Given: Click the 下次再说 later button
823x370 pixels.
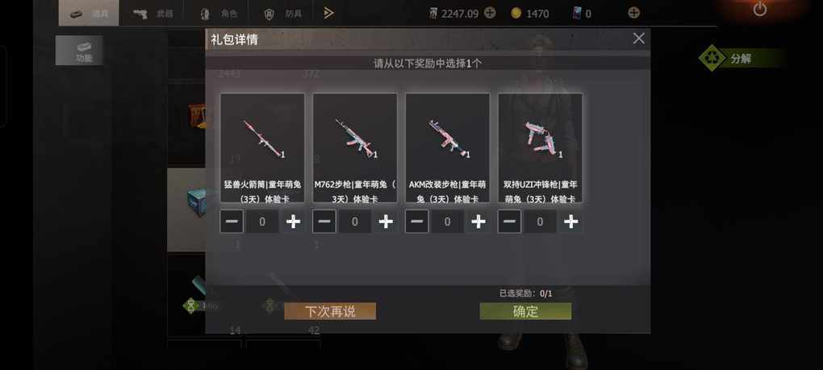Looking at the screenshot, I should [330, 311].
